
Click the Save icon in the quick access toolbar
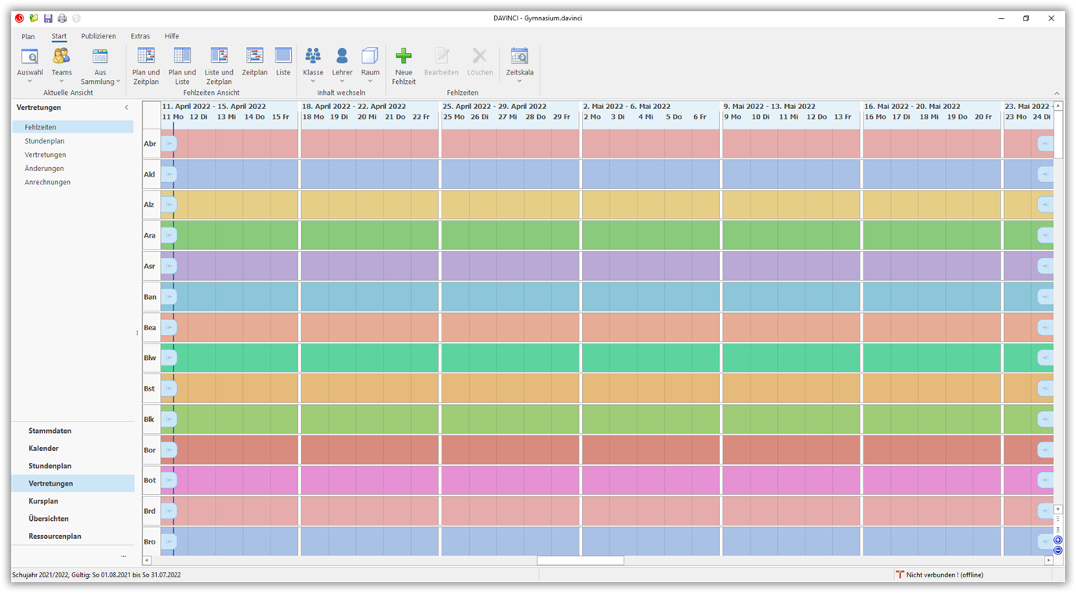point(48,17)
